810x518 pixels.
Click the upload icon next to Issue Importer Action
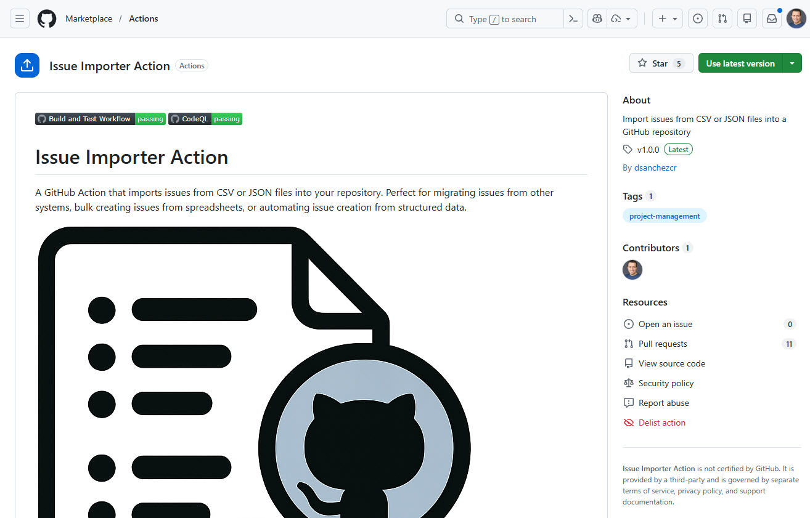[x=27, y=65]
